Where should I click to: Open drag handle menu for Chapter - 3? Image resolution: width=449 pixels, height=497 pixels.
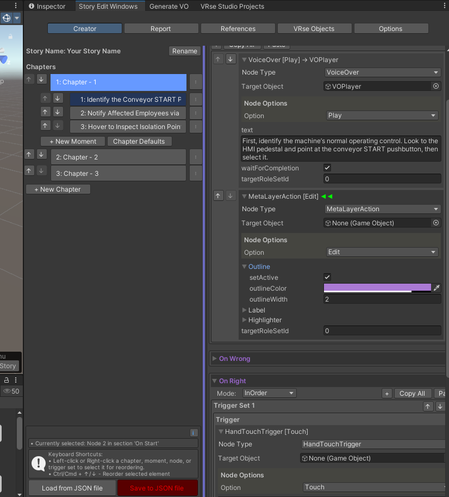click(196, 174)
